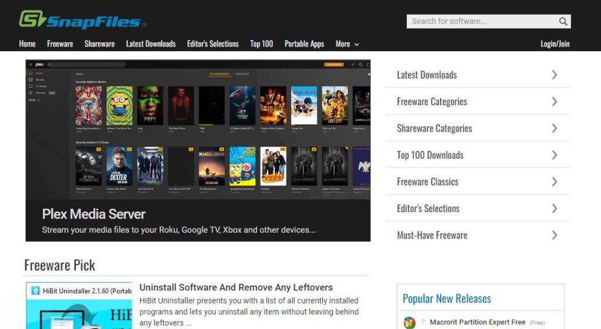Open Editor's Selections in top nav

[212, 43]
